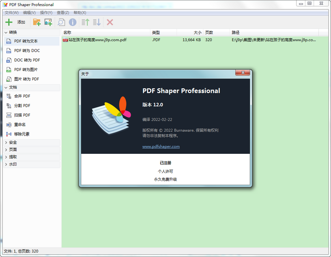Click the add folder toolbar icon
This screenshot has height=257, width=331.
(x=37, y=22)
